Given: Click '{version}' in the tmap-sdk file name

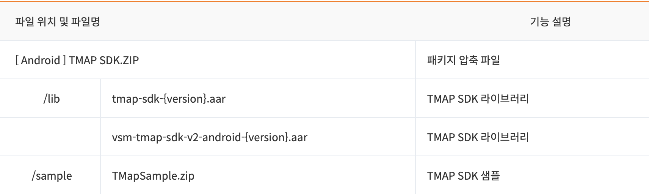Looking at the screenshot, I should click(x=186, y=99).
